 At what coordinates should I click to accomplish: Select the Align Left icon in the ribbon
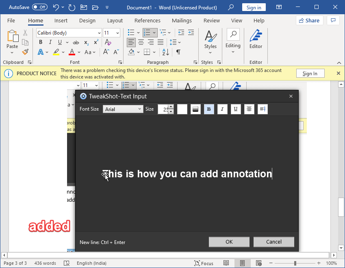130,42
